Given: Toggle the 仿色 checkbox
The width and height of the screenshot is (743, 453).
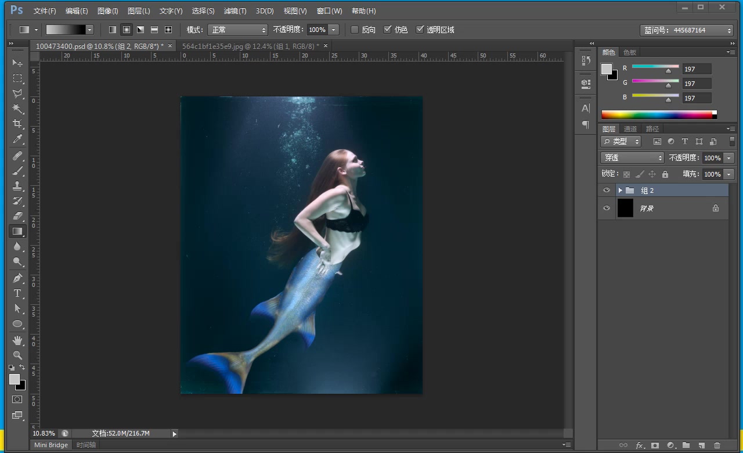Looking at the screenshot, I should pos(388,30).
